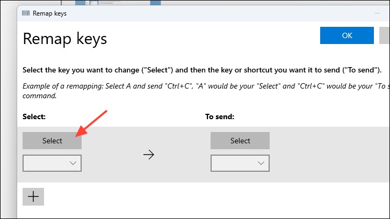Screen dimensions: 390x219
Task: Open the key dropdown under Select column
Action: (52, 163)
